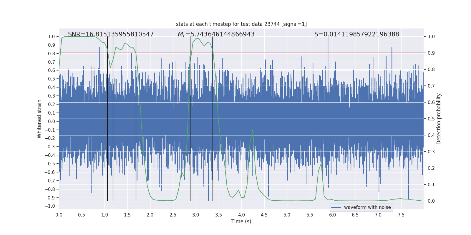Viewport: 471px width, 235px height.
Task: Select the 7.5 tick on the Time axis
Action: [401, 215]
